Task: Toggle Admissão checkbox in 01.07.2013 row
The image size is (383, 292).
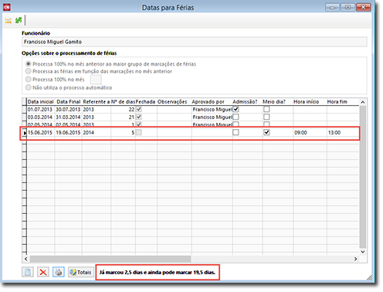Action: pyautogui.click(x=236, y=109)
